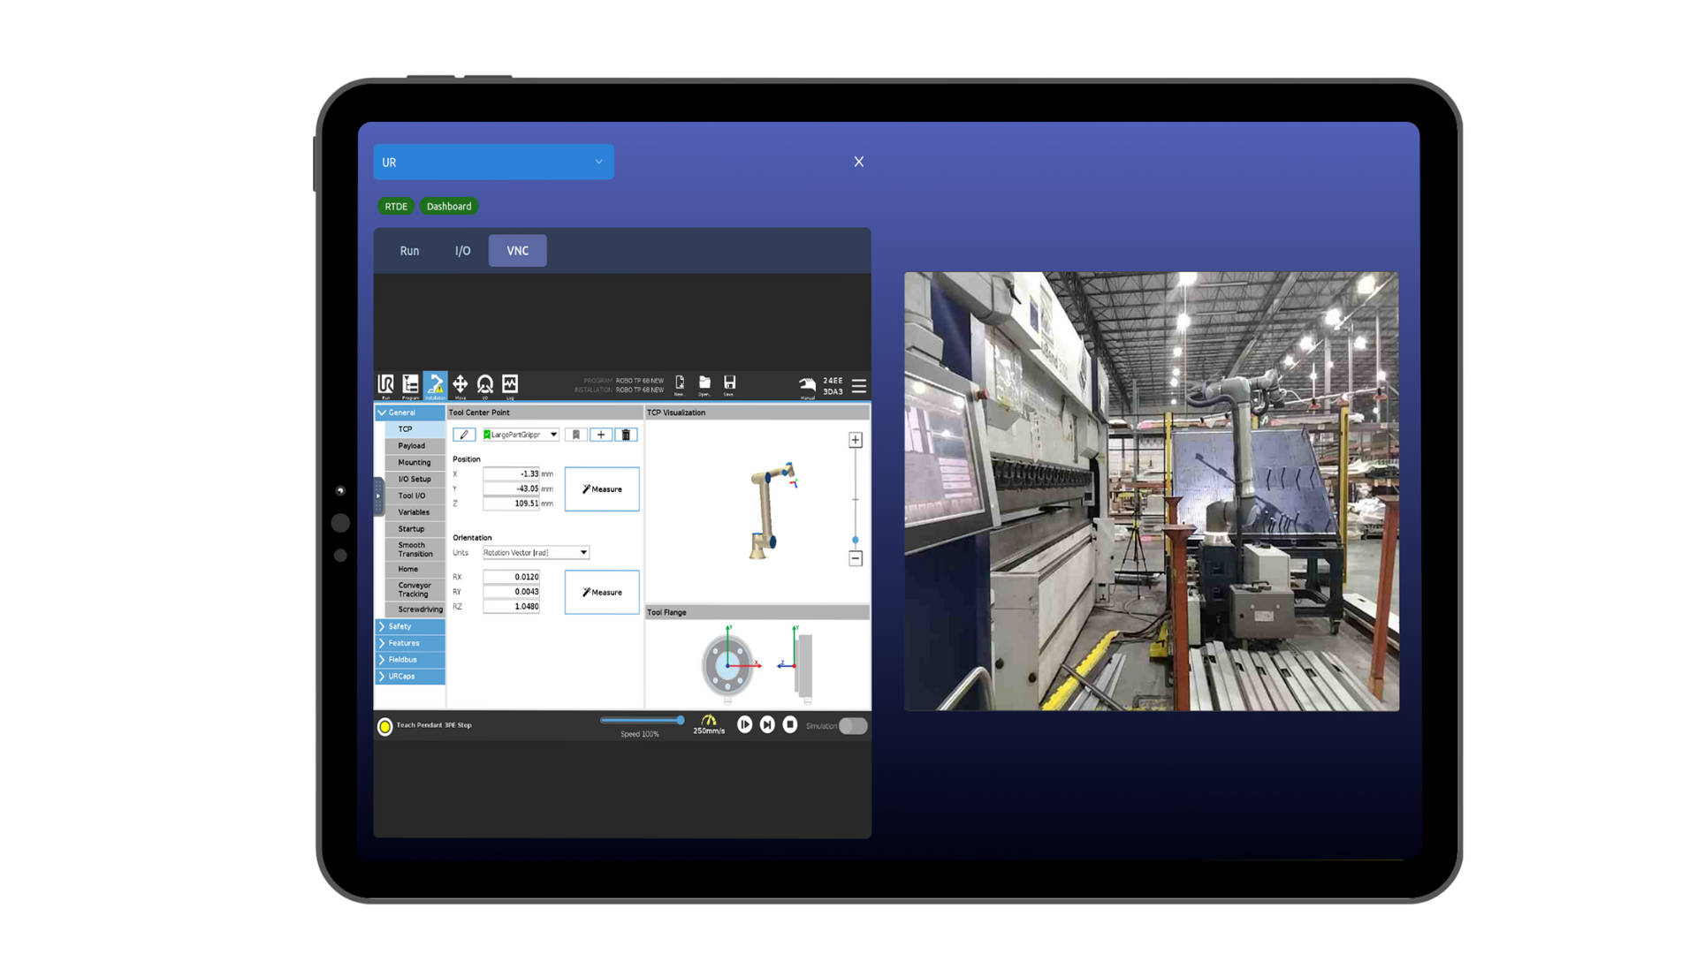Open the Rotation Vector units dropdown
This screenshot has width=1697, height=954.
pyautogui.click(x=536, y=553)
